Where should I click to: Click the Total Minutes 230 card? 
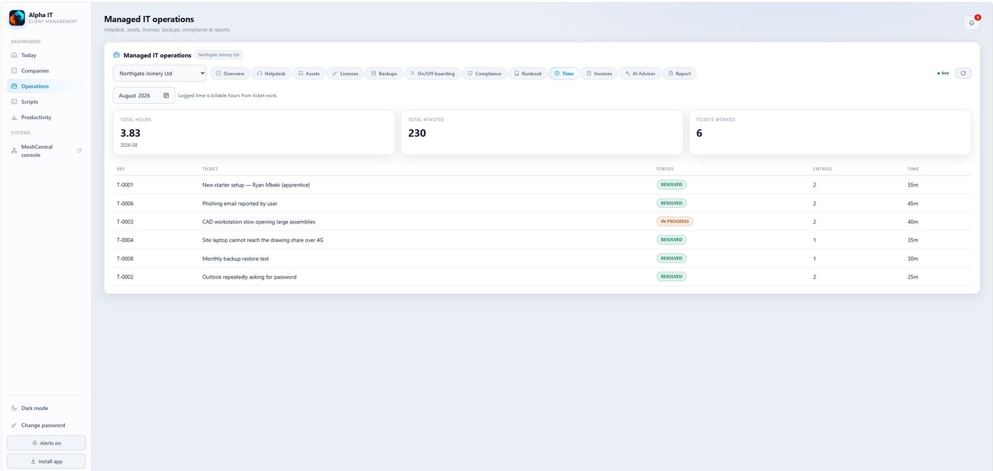(542, 132)
